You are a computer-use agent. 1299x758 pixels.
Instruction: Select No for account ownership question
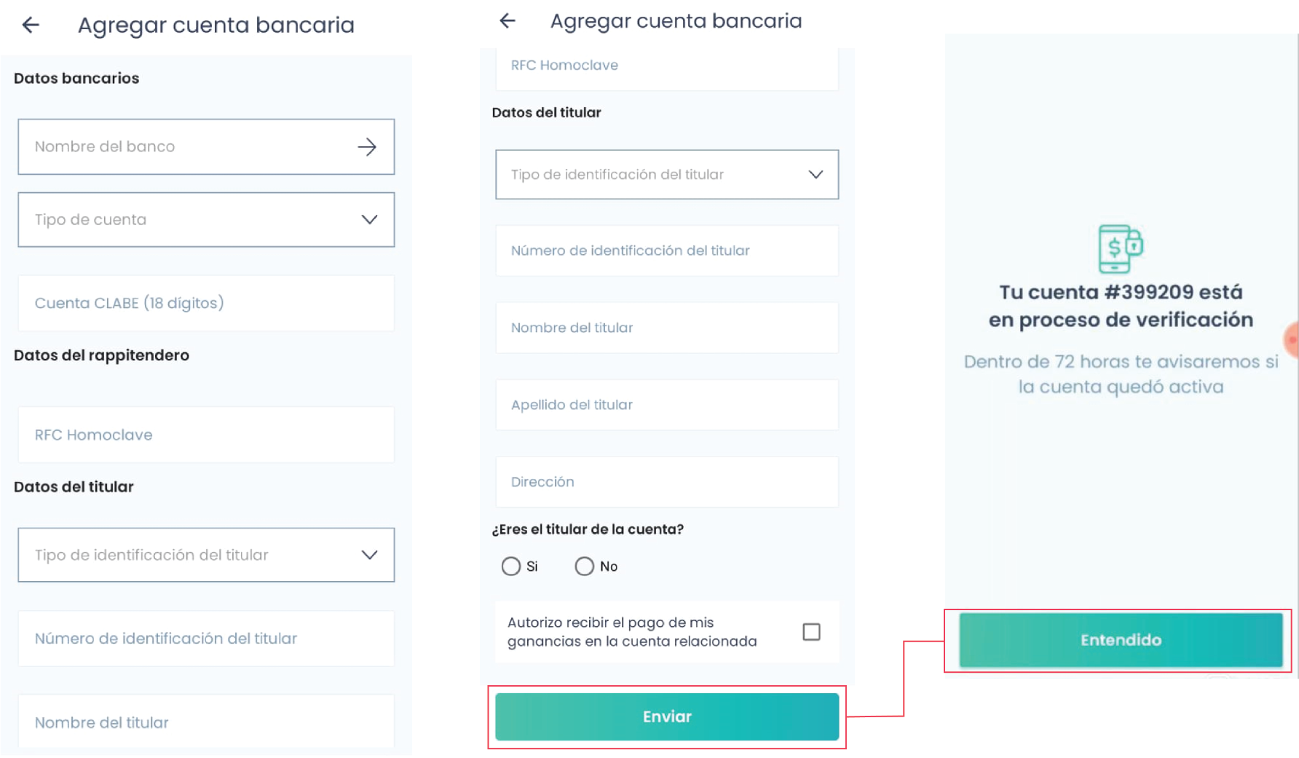(x=584, y=566)
